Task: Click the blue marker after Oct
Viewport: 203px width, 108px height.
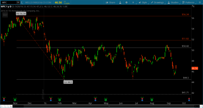Action: pyautogui.click(x=189, y=100)
